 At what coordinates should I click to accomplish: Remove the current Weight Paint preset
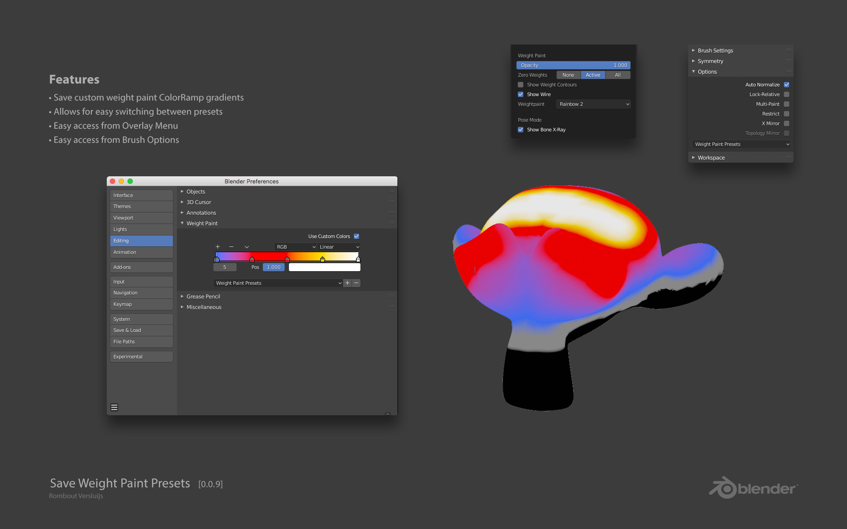pos(356,283)
